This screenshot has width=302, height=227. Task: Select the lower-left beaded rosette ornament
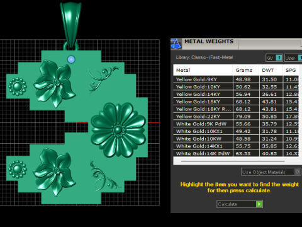pos(18,169)
